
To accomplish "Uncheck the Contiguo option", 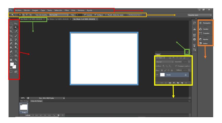I will tap(95, 15).
